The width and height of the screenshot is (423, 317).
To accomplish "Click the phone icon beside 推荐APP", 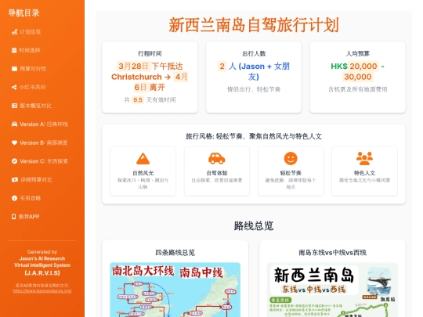I will click(14, 217).
